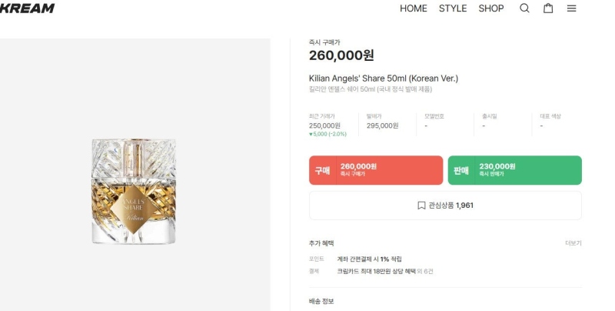615x311 pixels.
Task: Expand 추가 혜택 with 더보기
Action: [x=573, y=243]
